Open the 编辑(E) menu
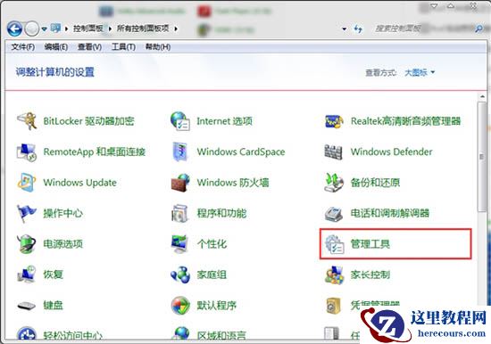The image size is (491, 344). tap(56, 47)
